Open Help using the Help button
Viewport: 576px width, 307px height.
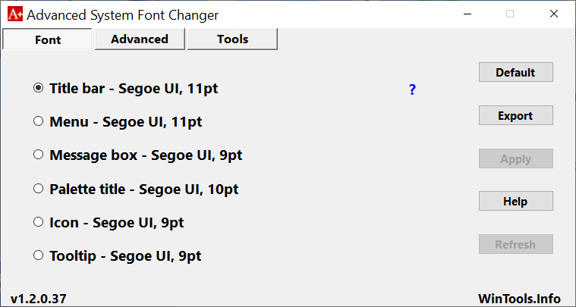coord(515,202)
